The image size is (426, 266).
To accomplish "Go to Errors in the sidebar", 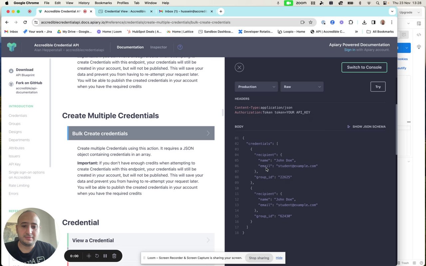I will [x=14, y=194].
